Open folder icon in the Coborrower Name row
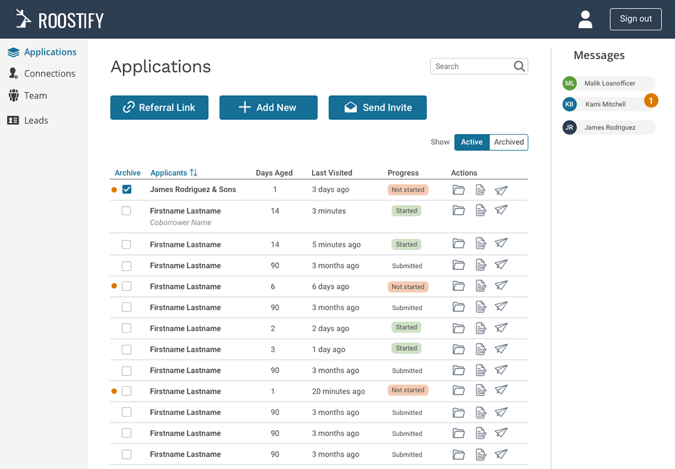The image size is (675, 469). (x=459, y=211)
